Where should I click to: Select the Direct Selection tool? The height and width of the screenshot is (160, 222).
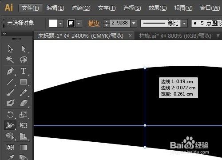[24, 49]
